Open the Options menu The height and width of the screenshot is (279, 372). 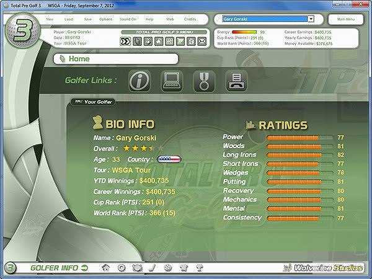(105, 19)
